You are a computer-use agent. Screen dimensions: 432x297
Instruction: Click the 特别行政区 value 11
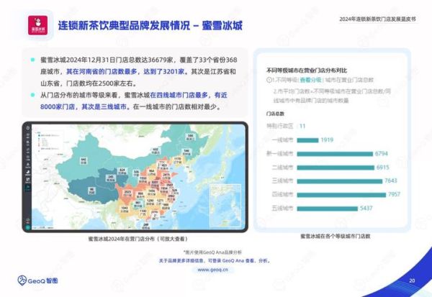point(302,126)
